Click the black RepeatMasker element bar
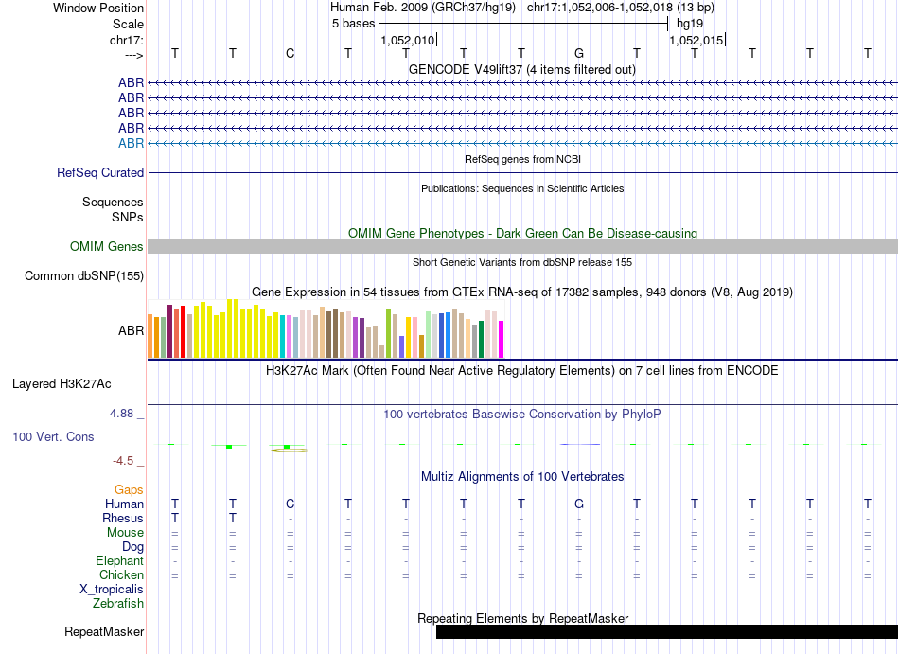The image size is (899, 654). click(667, 631)
